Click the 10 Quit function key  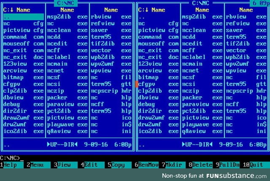tap(256, 165)
